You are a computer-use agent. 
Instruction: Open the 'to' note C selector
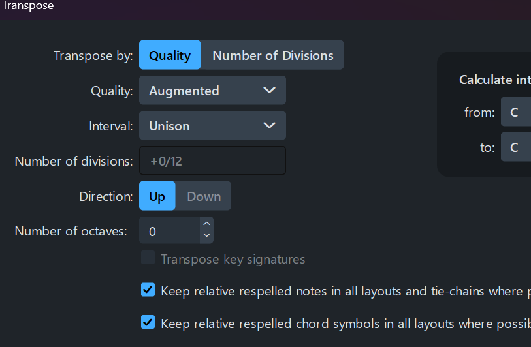tap(515, 147)
